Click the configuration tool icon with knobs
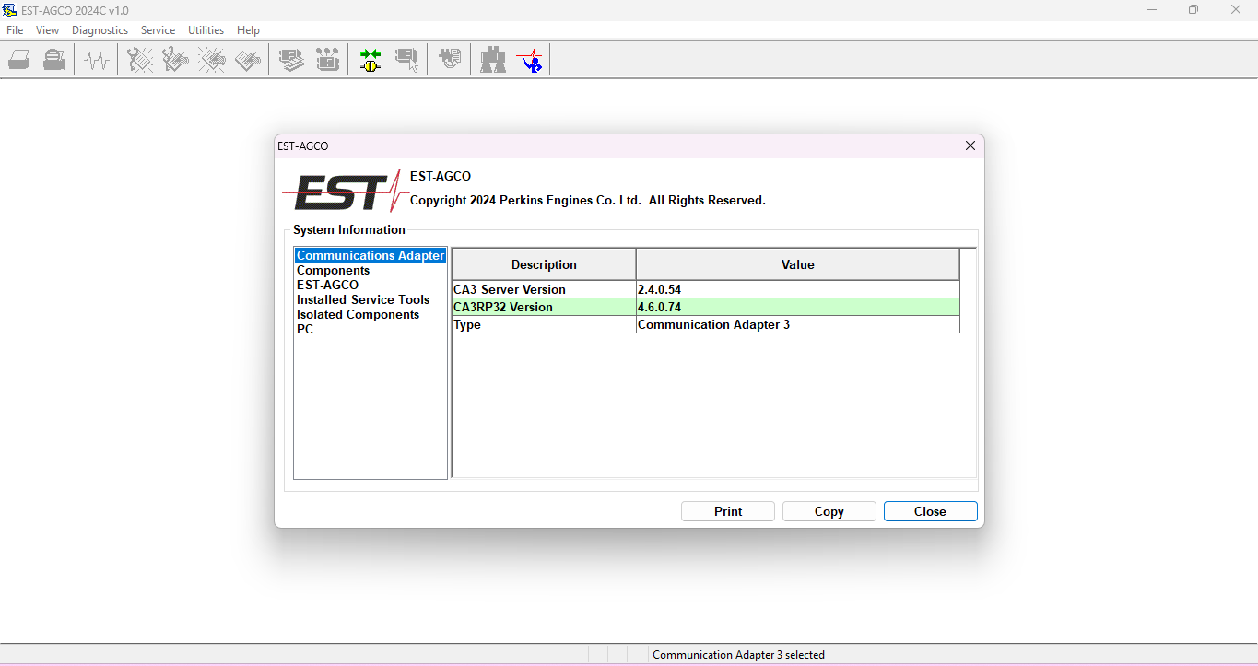Image resolution: width=1258 pixels, height=666 pixels. pyautogui.click(x=327, y=60)
